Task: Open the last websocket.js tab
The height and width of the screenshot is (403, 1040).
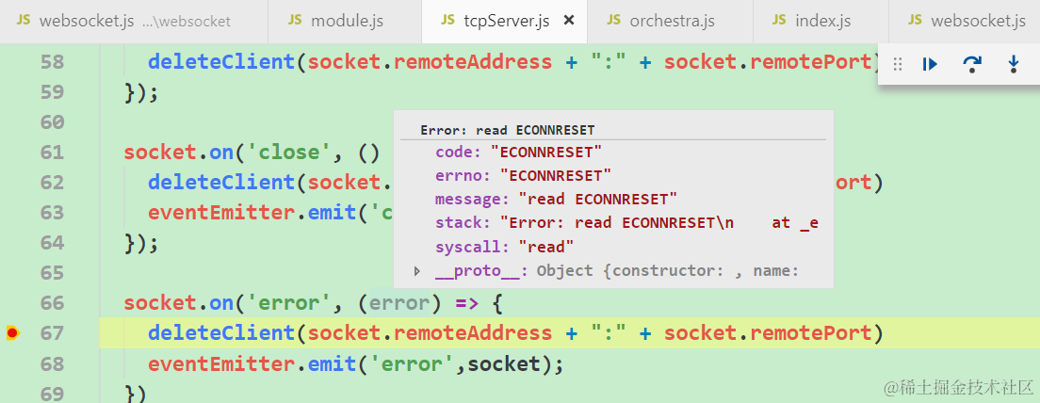Action: (x=965, y=22)
